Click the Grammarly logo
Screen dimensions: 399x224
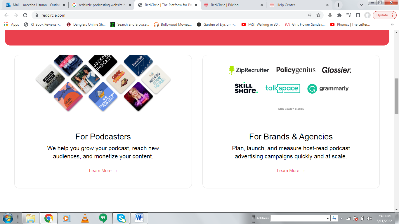click(328, 89)
